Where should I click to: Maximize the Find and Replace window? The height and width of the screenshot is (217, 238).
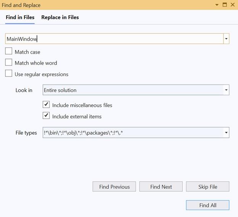pos(225,5)
